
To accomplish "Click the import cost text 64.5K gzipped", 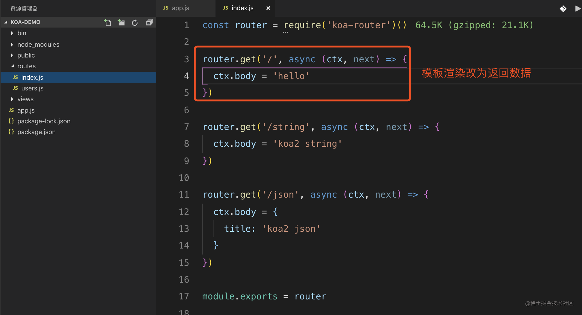I will pyautogui.click(x=474, y=25).
